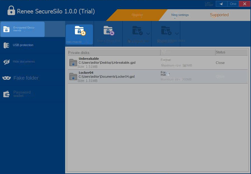251x174 pixels.
Task: Expand the close private disks dropdown arrow
Action: click(x=177, y=34)
